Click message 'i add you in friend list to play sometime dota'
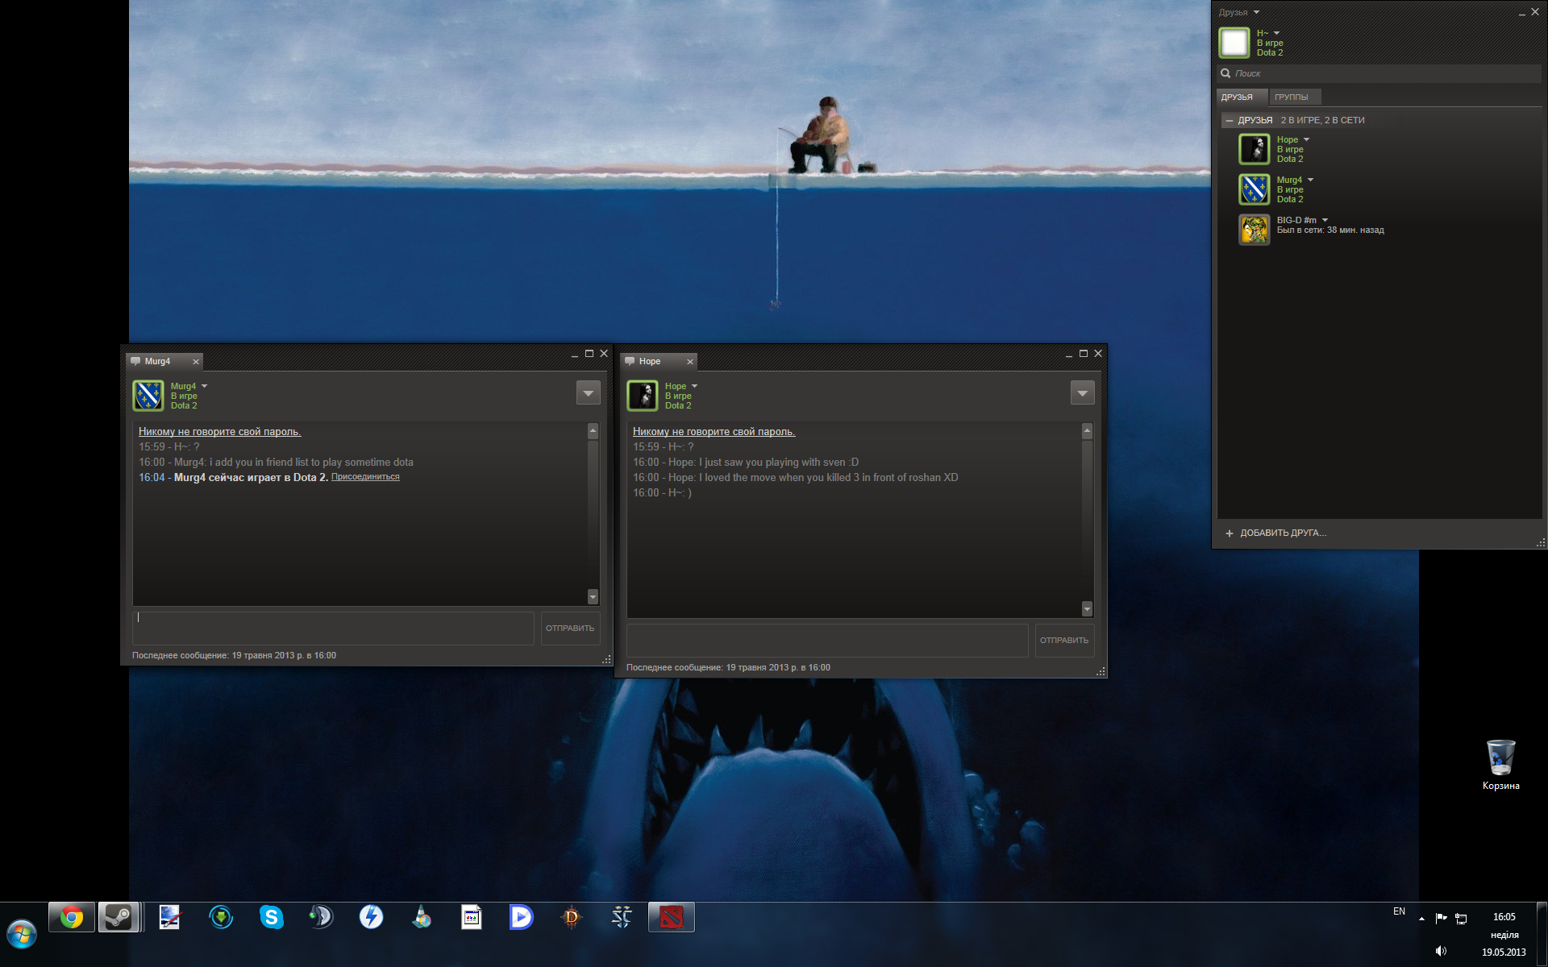 point(311,463)
